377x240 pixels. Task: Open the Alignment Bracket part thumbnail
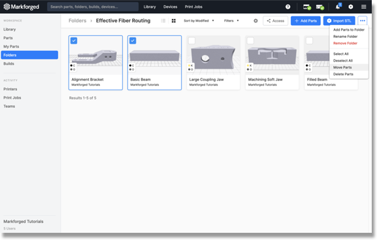(x=95, y=55)
